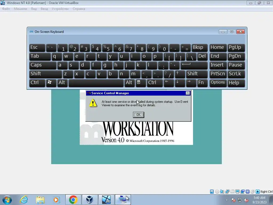Viewport: 273px width, 205px height.
Task: Click the space bar on On-Screen Keyboard
Action: 96,83
